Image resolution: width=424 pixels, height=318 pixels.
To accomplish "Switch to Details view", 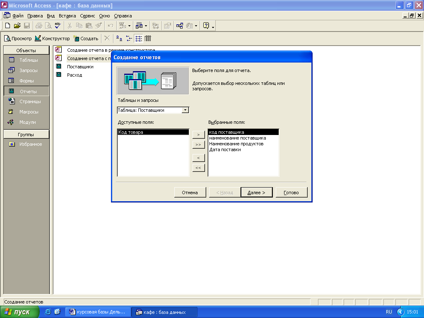I will pos(148,39).
